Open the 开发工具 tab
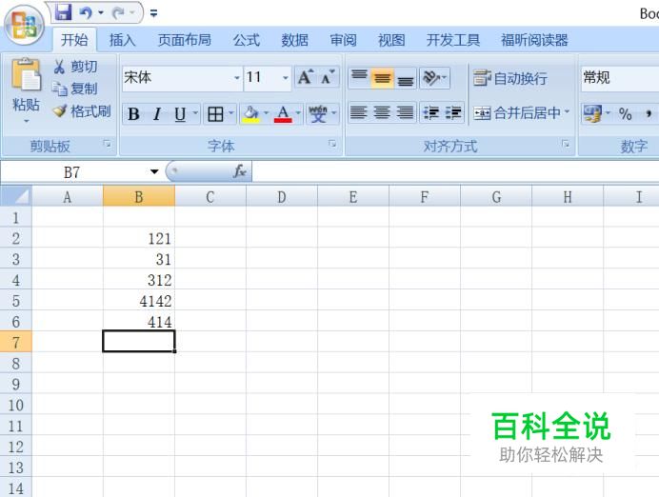The width and height of the screenshot is (659, 497). 453,40
